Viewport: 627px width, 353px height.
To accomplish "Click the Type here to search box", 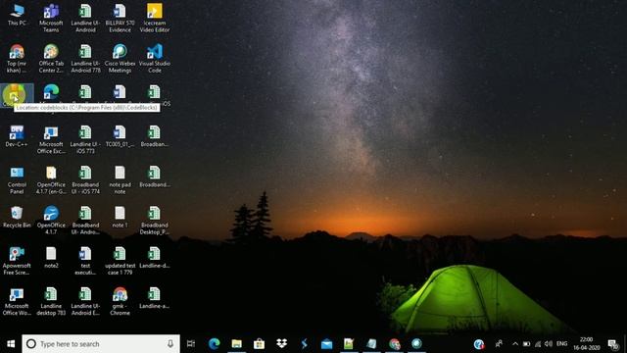I will coord(101,344).
